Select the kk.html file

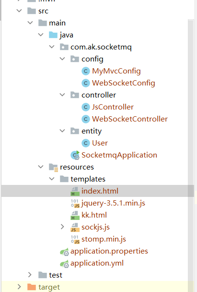click(94, 215)
